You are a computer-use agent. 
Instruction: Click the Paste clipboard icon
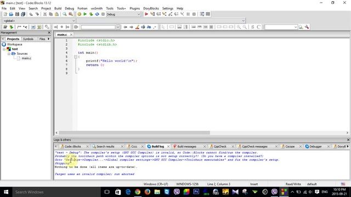[56, 14]
